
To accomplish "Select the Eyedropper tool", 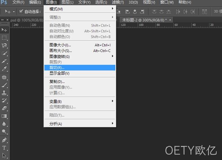I will (x=4, y=69).
